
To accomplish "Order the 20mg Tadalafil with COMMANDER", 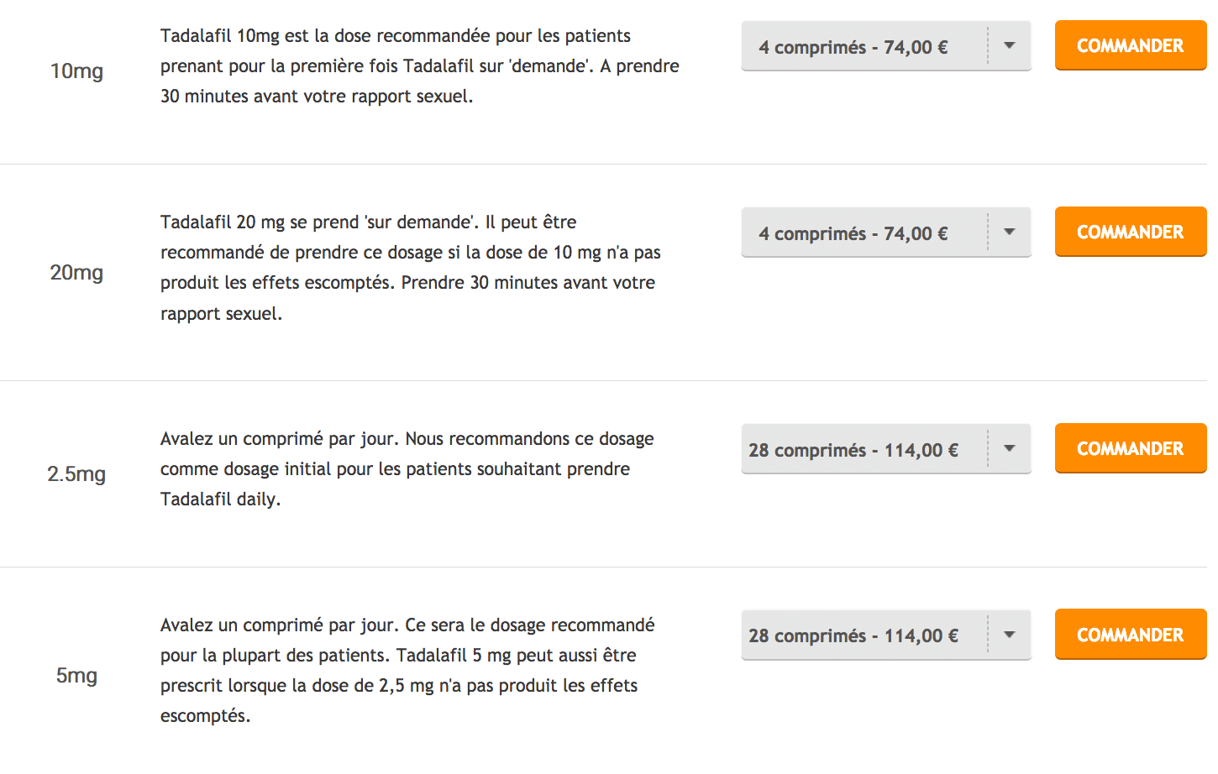I will coord(1131,232).
